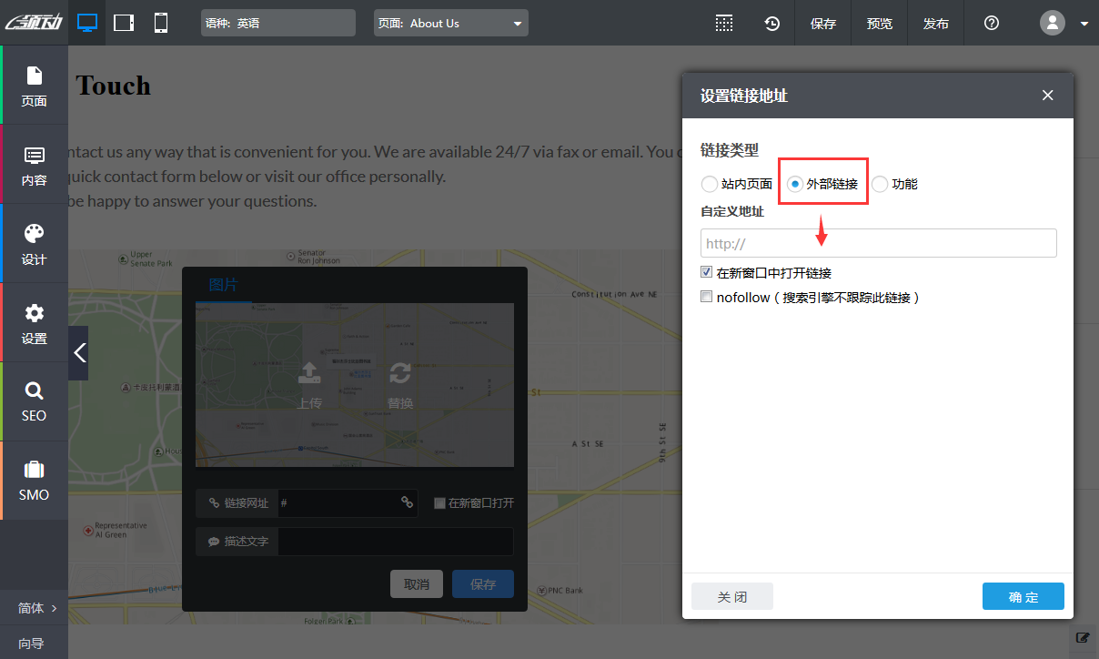Open the 设置 gear panel
The width and height of the screenshot is (1099, 659).
[34, 323]
